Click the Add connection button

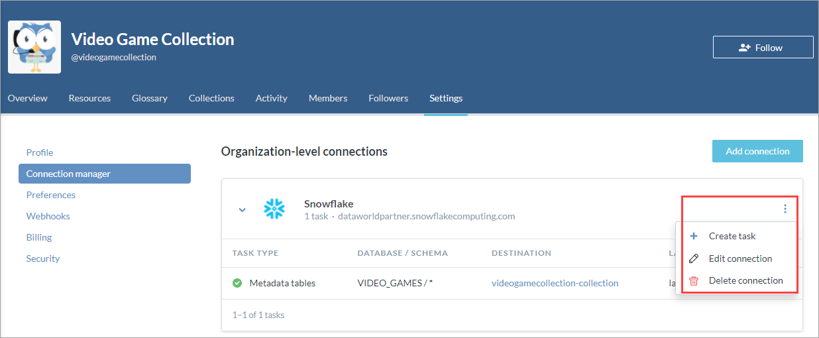coord(757,151)
